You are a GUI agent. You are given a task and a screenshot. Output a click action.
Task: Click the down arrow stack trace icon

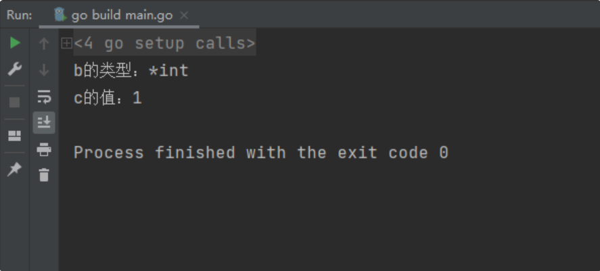pyautogui.click(x=44, y=70)
